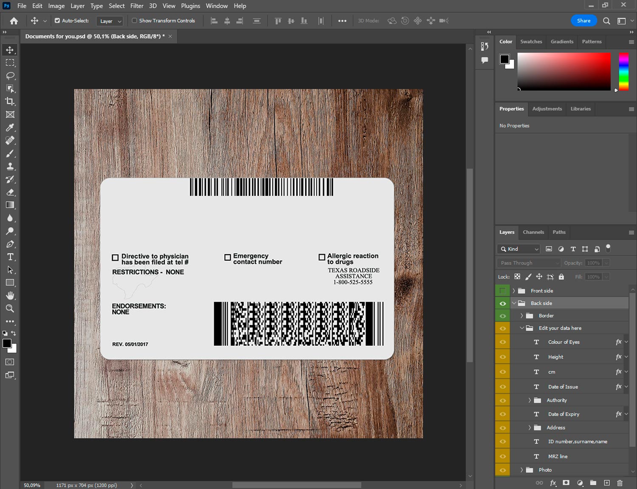Switch to the Channels tab
The width and height of the screenshot is (637, 489).
(x=533, y=232)
